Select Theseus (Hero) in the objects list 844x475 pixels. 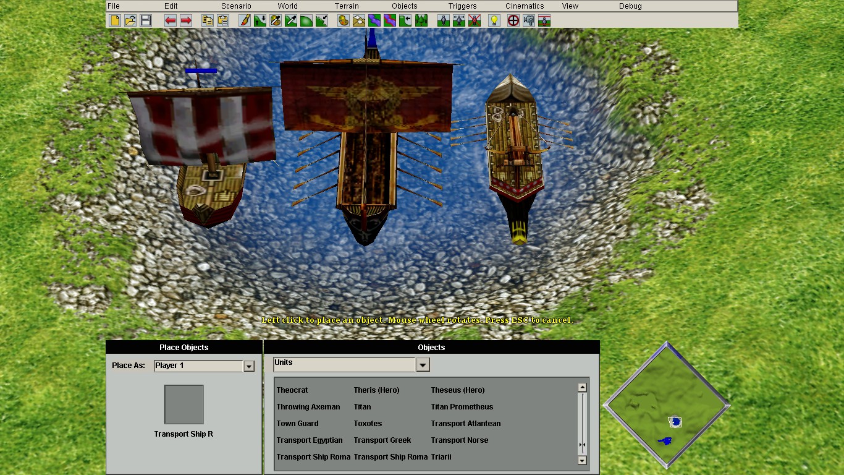click(458, 390)
